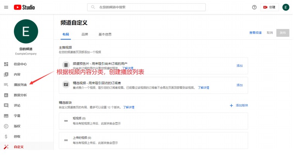Click the 内容 content icon

click(x=6, y=74)
